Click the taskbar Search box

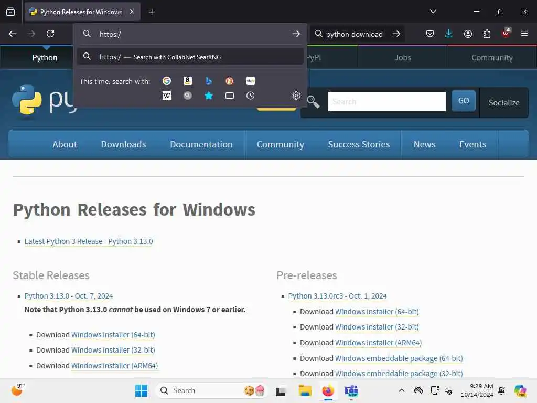click(211, 390)
